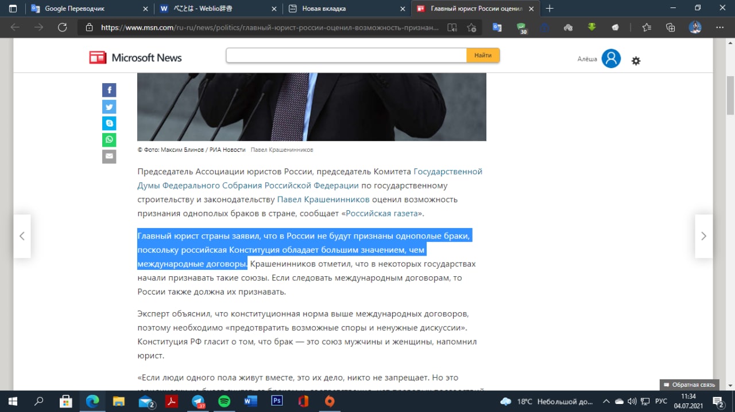Open MSN settings gear icon
735x412 pixels.
636,61
